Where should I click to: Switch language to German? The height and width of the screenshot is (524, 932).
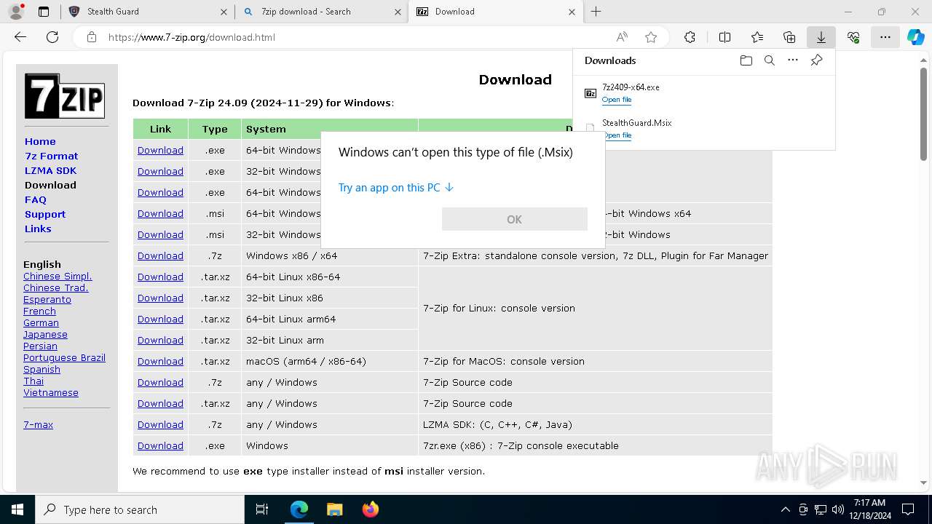[x=41, y=323]
